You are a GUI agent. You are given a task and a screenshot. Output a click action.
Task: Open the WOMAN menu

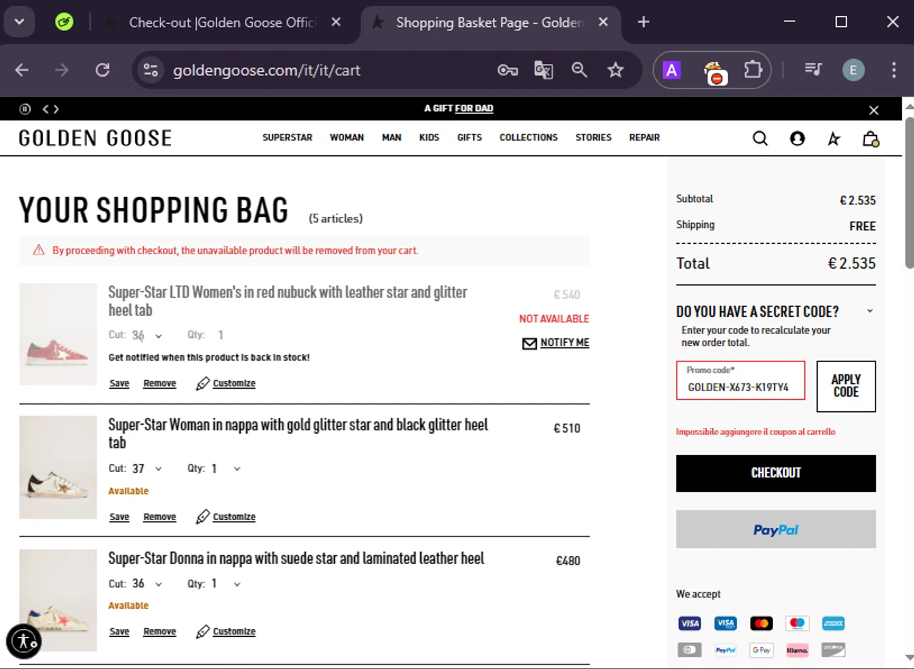tap(347, 138)
